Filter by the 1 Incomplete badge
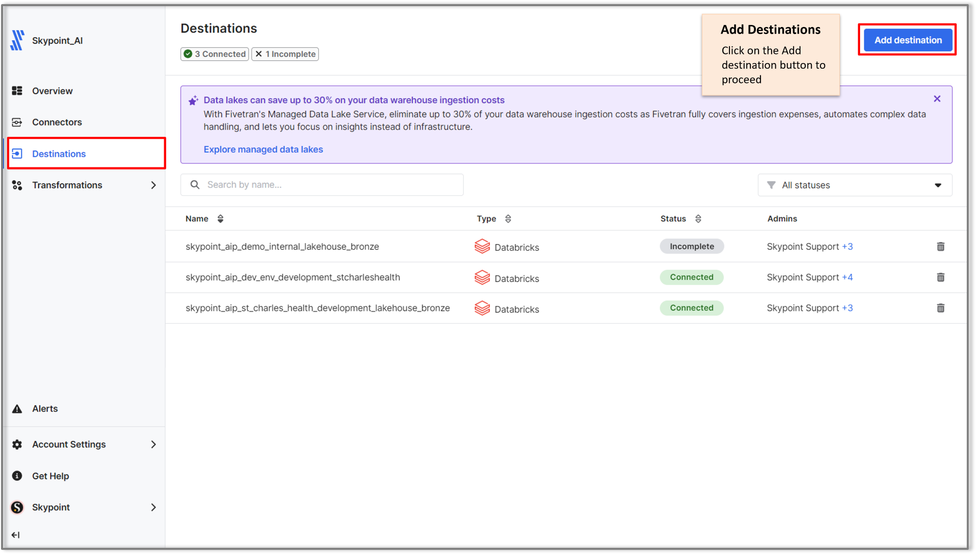The image size is (976, 554). (x=285, y=54)
